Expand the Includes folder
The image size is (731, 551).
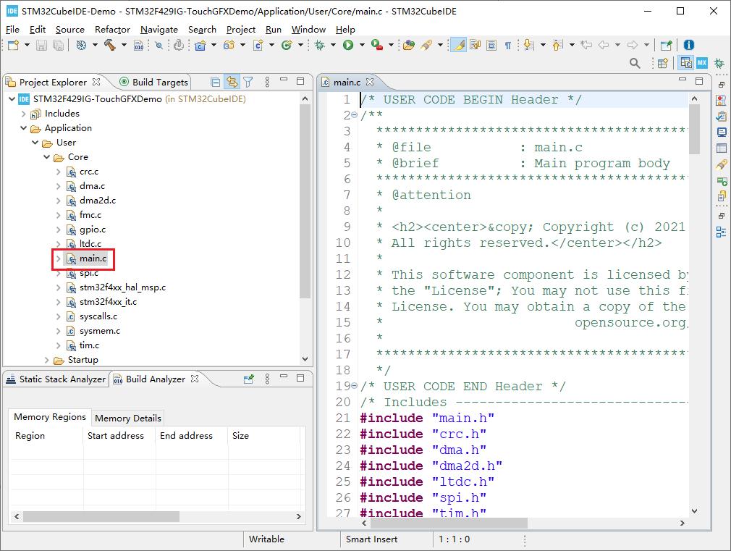[24, 114]
